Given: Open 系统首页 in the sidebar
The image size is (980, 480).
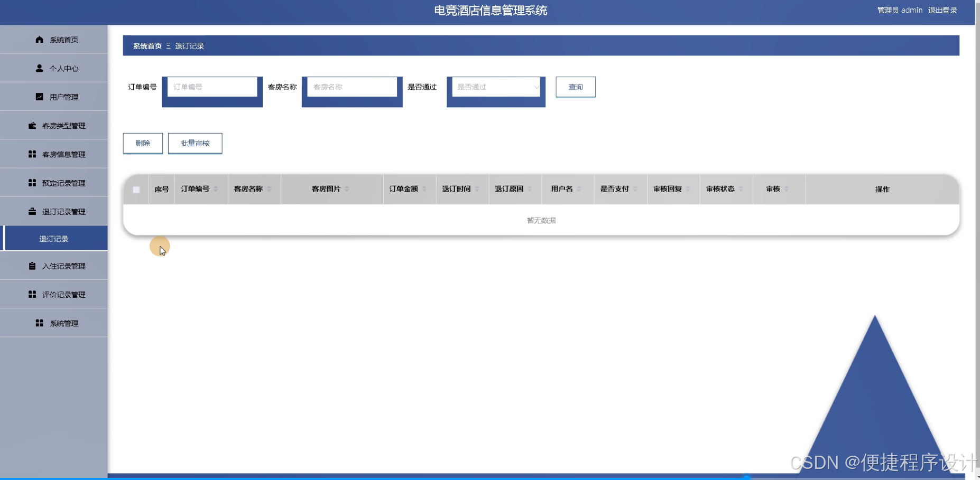Looking at the screenshot, I should click(54, 40).
